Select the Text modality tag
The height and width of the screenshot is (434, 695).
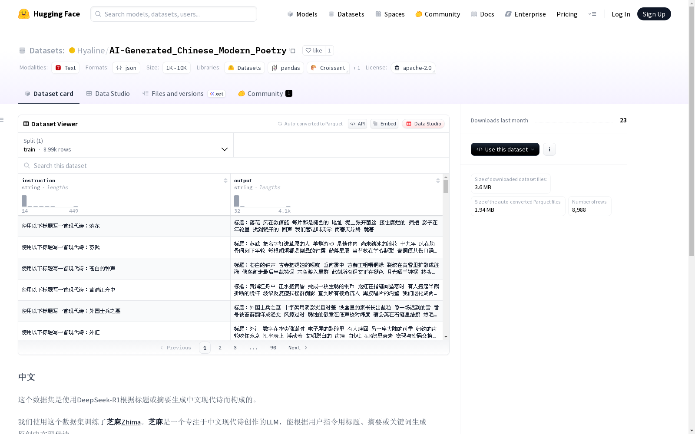(x=66, y=68)
